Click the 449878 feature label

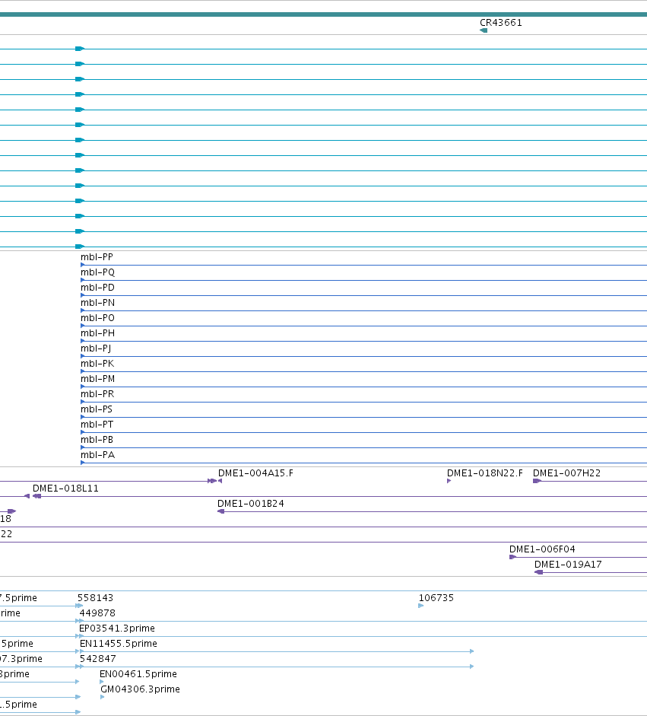tap(97, 613)
